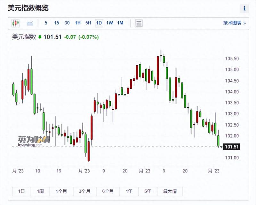Click the 102.00 axis label
Screen dimensions: 256x205
point(232,136)
